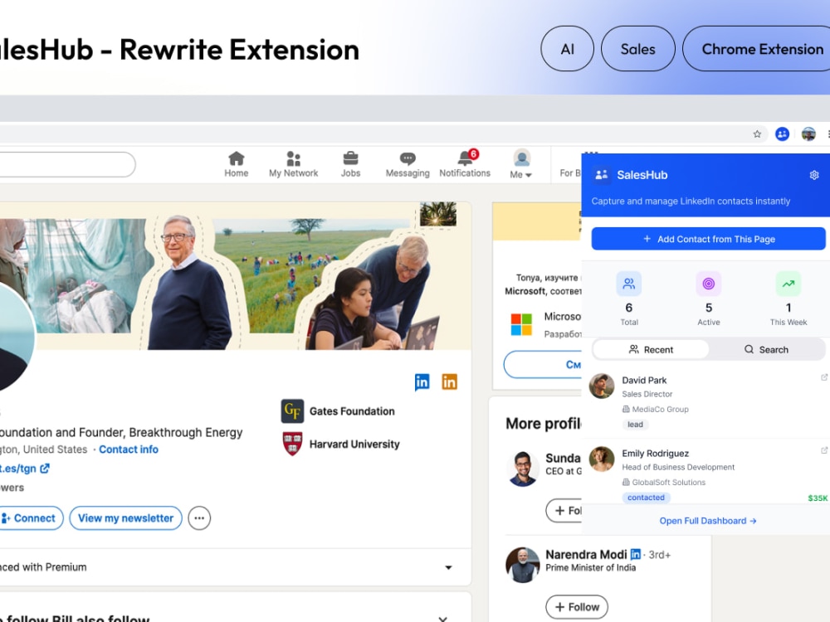Click Add Contact from This Page
The height and width of the screenshot is (622, 830).
(708, 239)
